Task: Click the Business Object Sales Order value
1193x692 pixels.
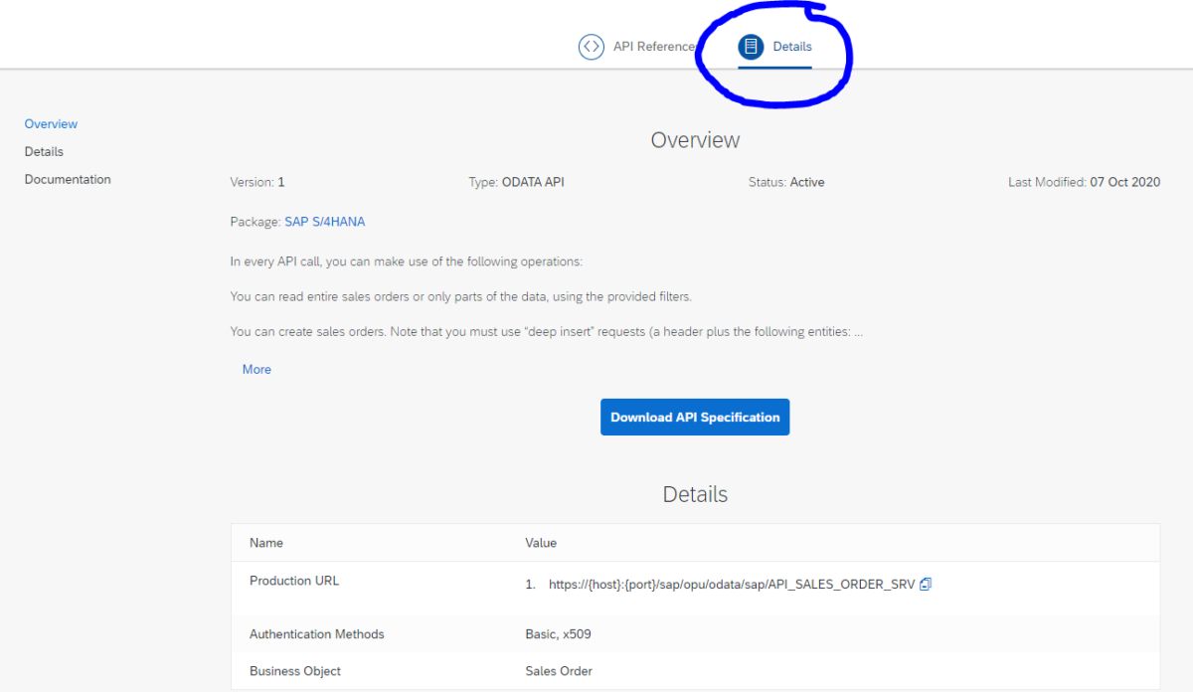Action: [x=558, y=671]
